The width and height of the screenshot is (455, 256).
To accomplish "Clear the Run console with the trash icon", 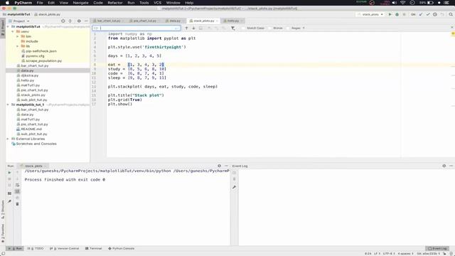I will coord(17,204).
